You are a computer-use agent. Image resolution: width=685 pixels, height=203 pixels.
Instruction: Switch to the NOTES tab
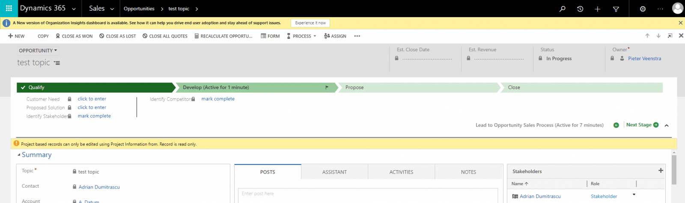(x=468, y=172)
